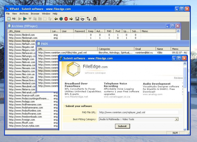Image resolution: width=197 pixels, height=142 pixels.
Task: Click into the PAD File URL field
Action: (x=138, y=112)
